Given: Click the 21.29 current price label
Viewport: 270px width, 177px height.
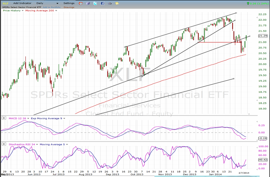Looking at the screenshot, I should [263, 36].
